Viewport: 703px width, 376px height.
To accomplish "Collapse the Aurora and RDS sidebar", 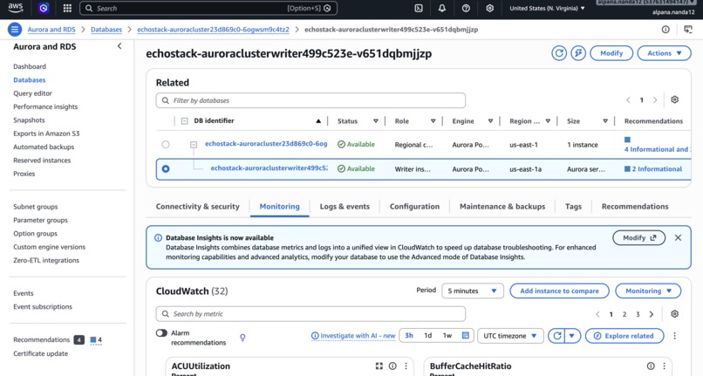I will (119, 46).
